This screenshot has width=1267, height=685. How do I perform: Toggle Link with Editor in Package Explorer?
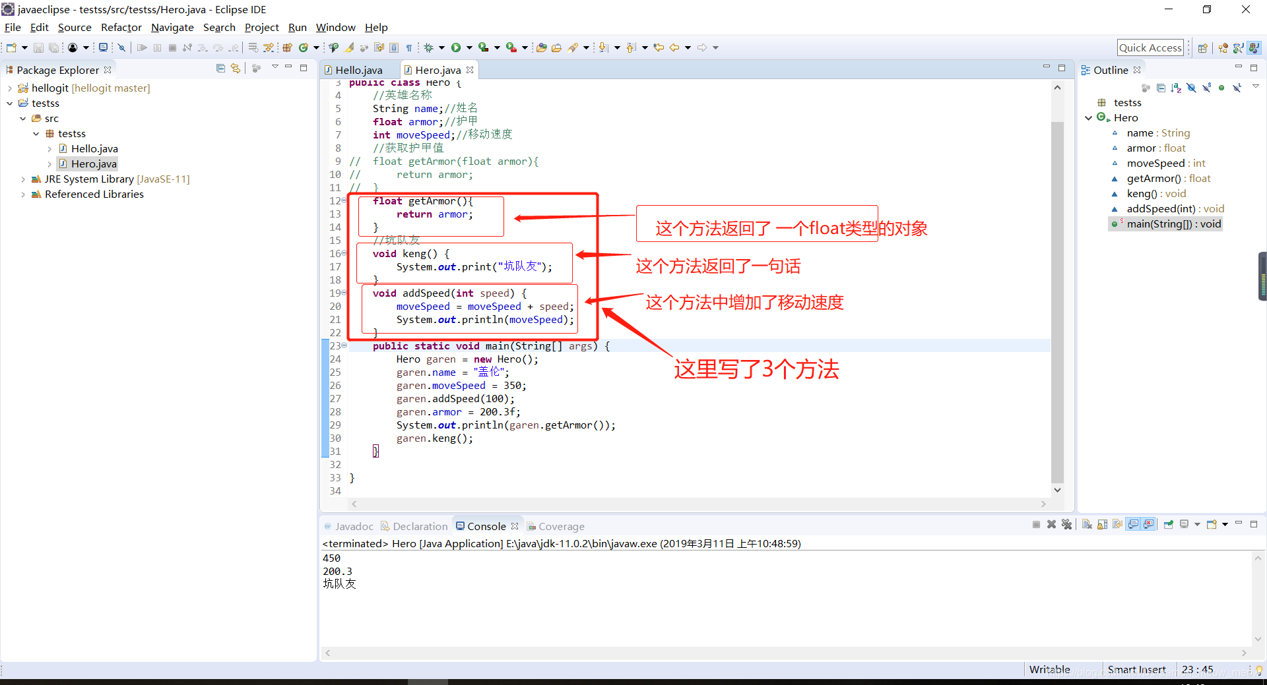[236, 68]
